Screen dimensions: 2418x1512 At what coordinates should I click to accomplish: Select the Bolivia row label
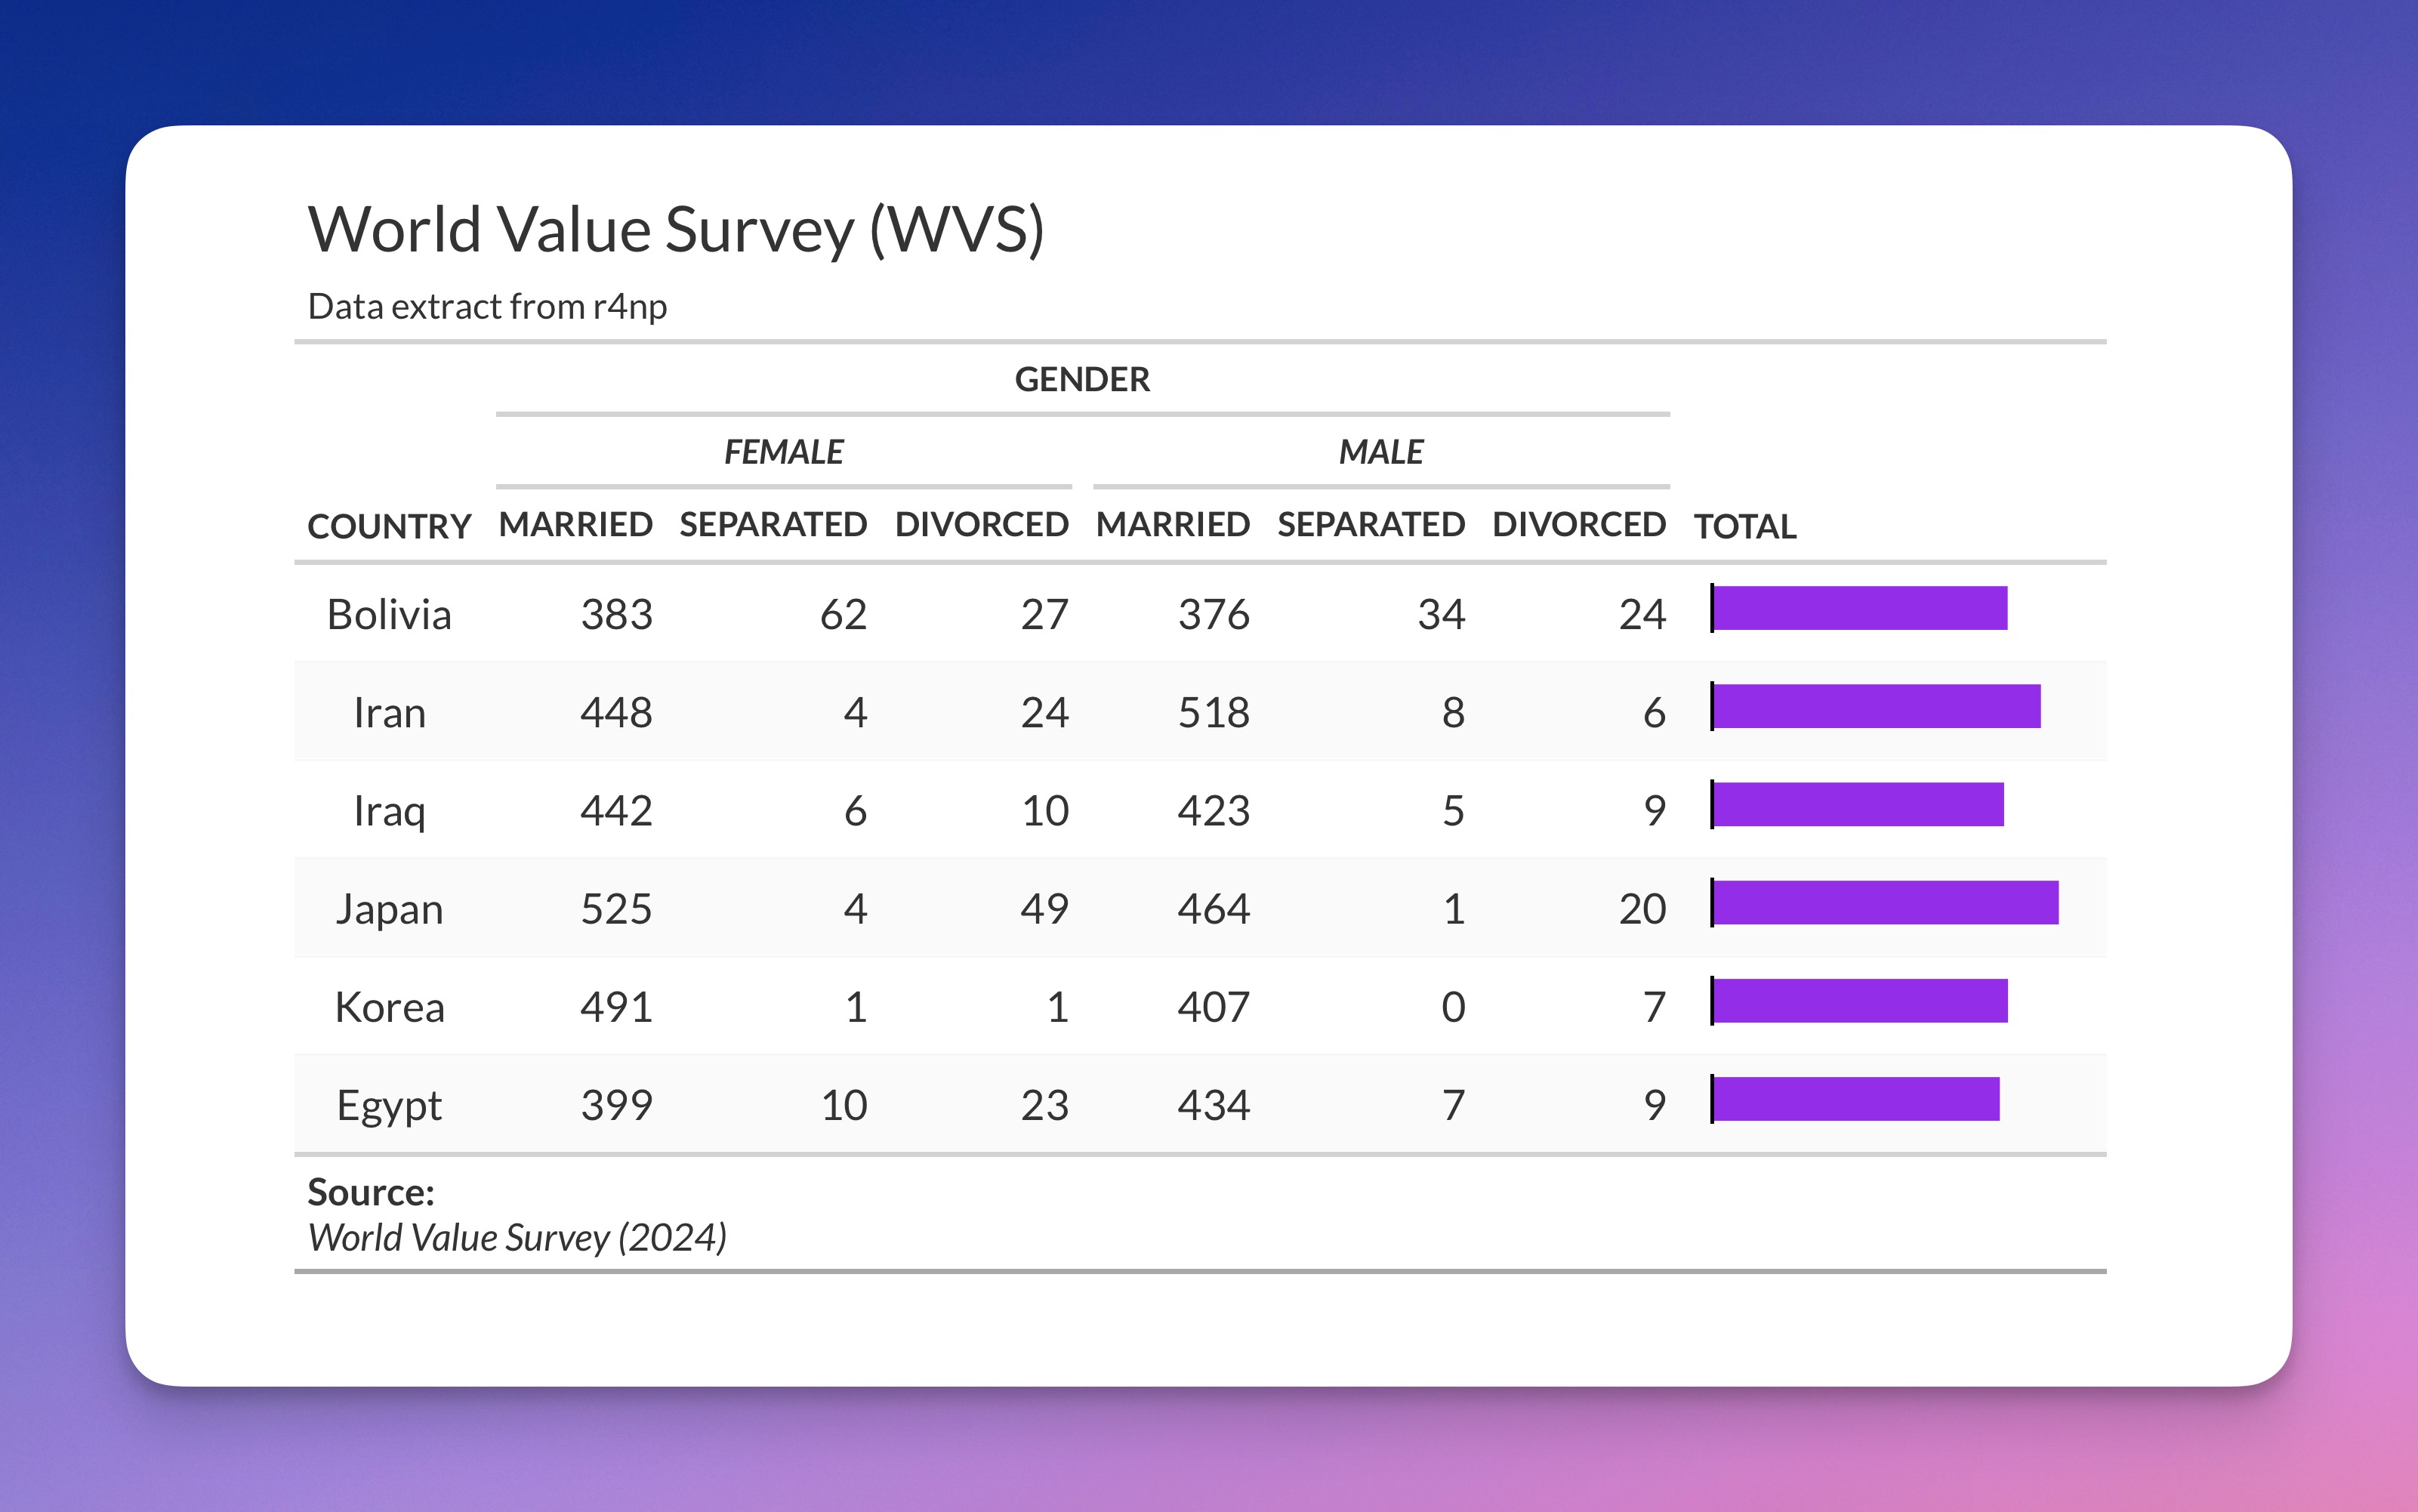coord(389,614)
